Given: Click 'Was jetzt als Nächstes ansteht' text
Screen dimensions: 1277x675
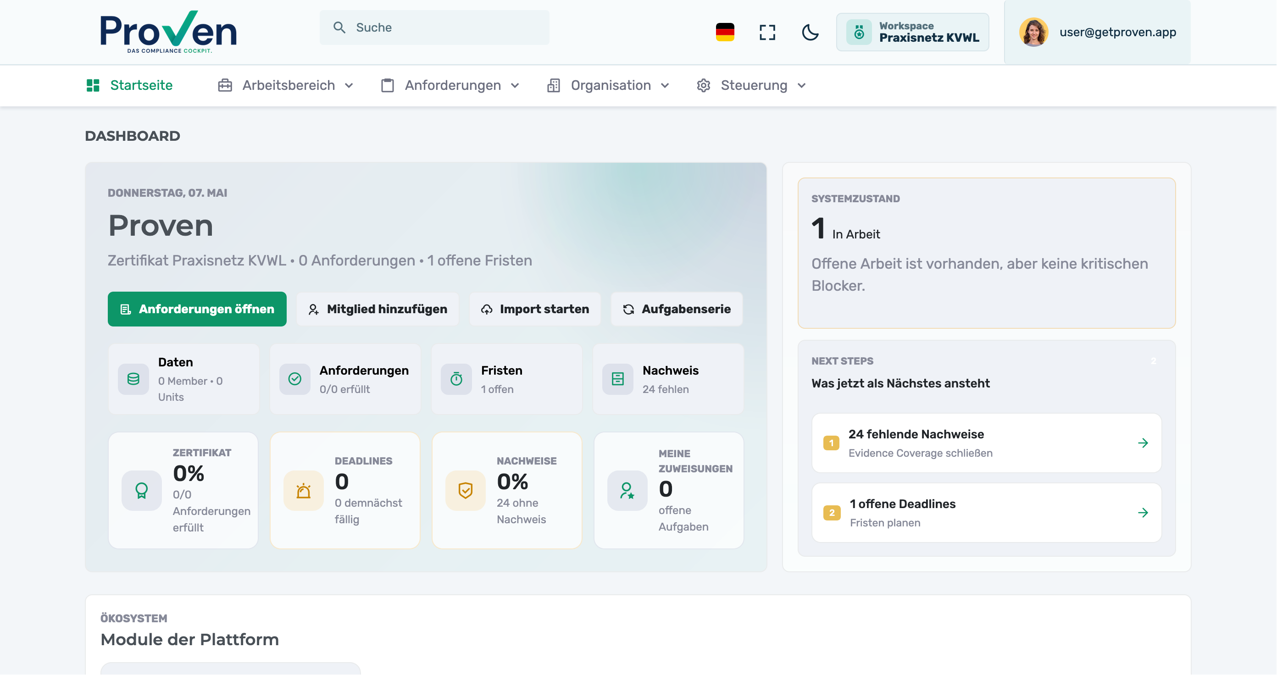Looking at the screenshot, I should coord(901,384).
